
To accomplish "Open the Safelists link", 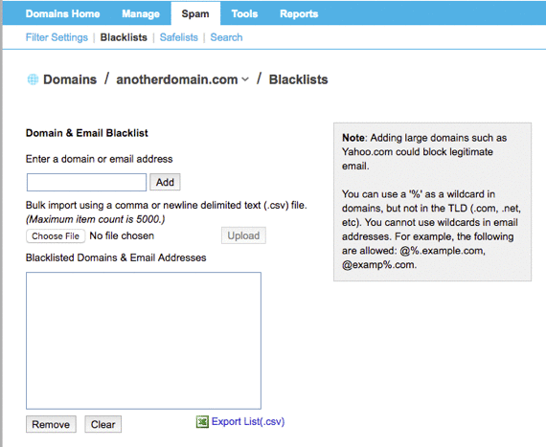I will pos(178,37).
